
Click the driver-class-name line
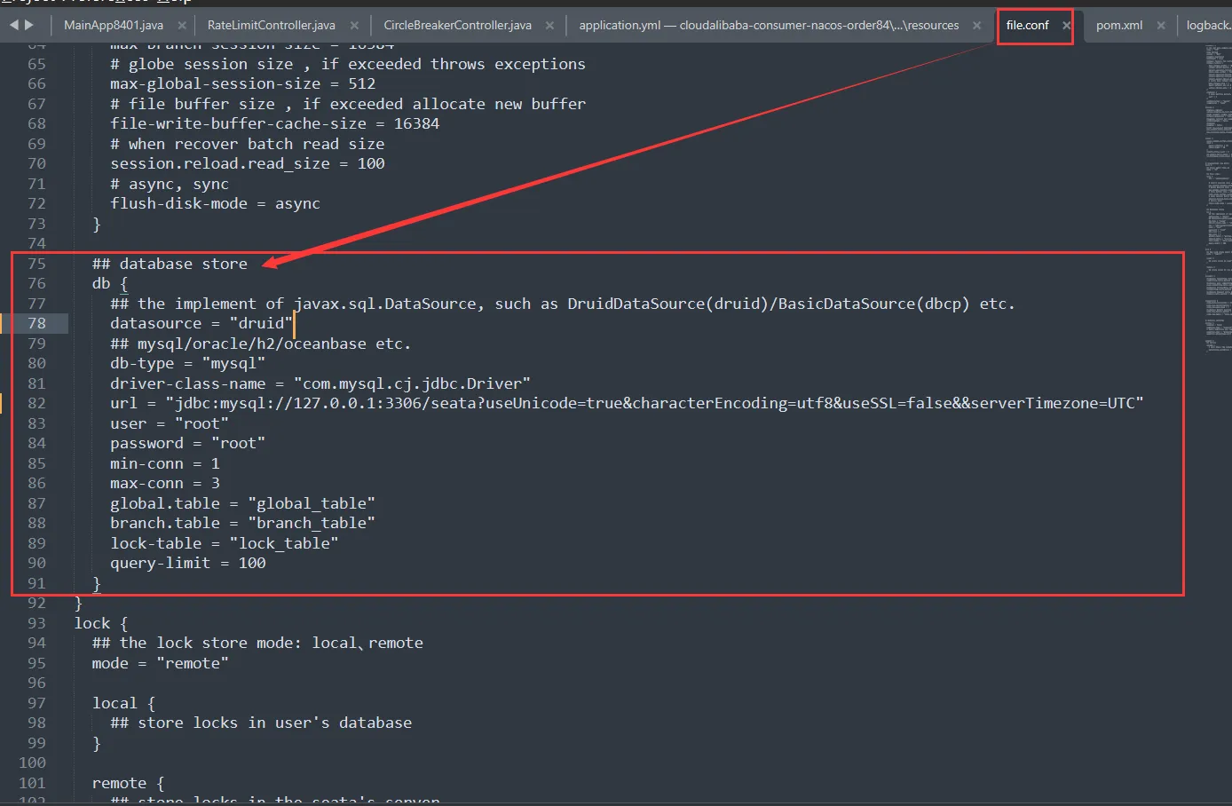click(320, 383)
